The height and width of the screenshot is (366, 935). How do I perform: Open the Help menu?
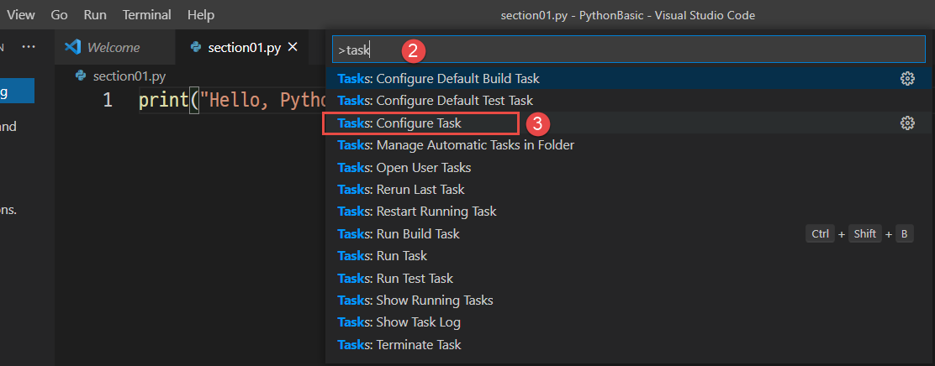point(201,15)
